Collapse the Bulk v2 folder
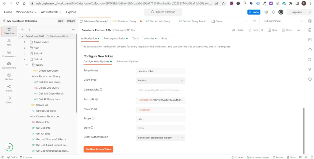 coord(25,59)
